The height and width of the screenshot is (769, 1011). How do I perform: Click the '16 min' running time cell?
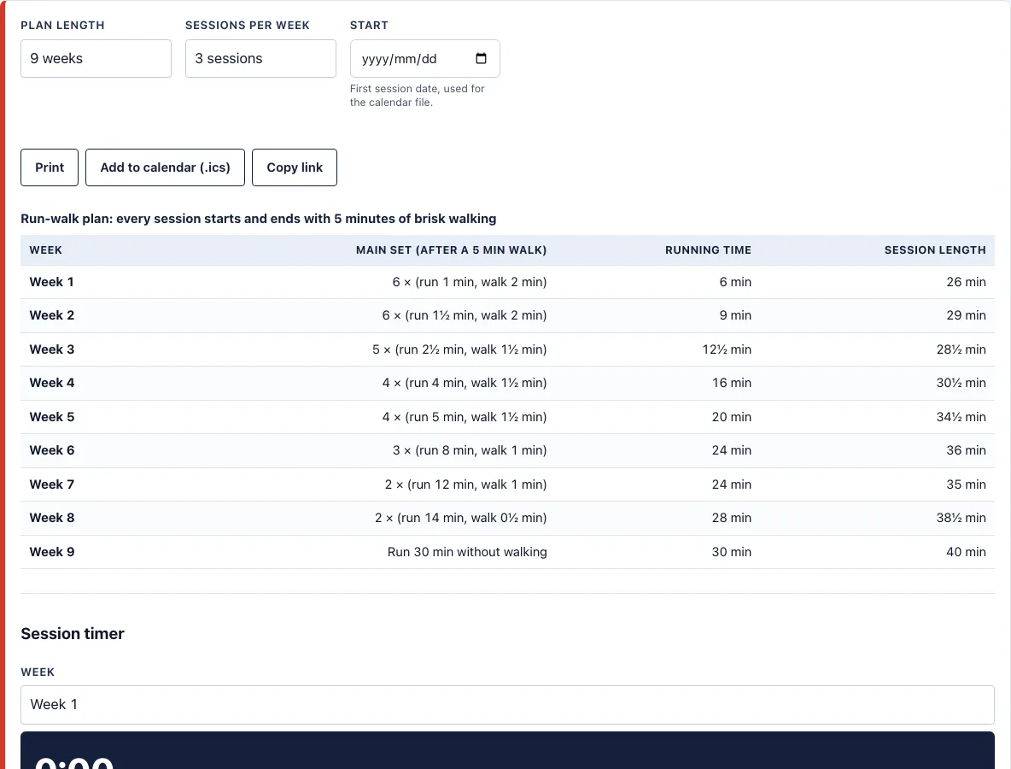click(x=732, y=383)
